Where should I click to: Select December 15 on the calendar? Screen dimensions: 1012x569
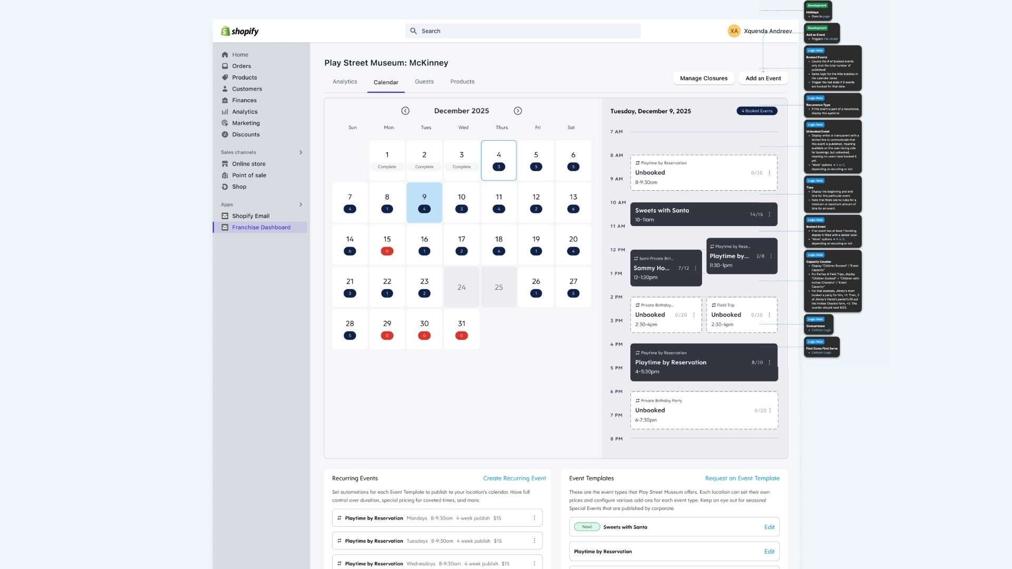tap(387, 244)
